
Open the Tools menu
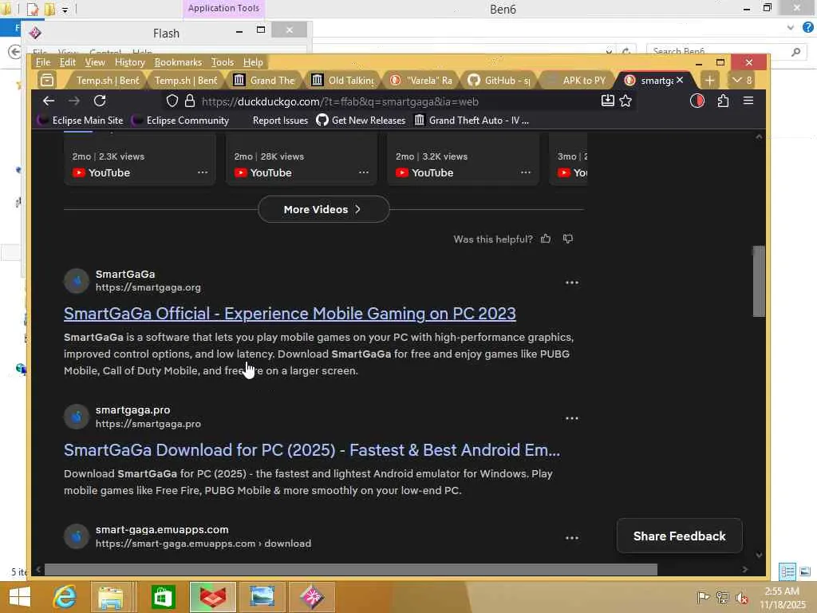[x=223, y=62]
